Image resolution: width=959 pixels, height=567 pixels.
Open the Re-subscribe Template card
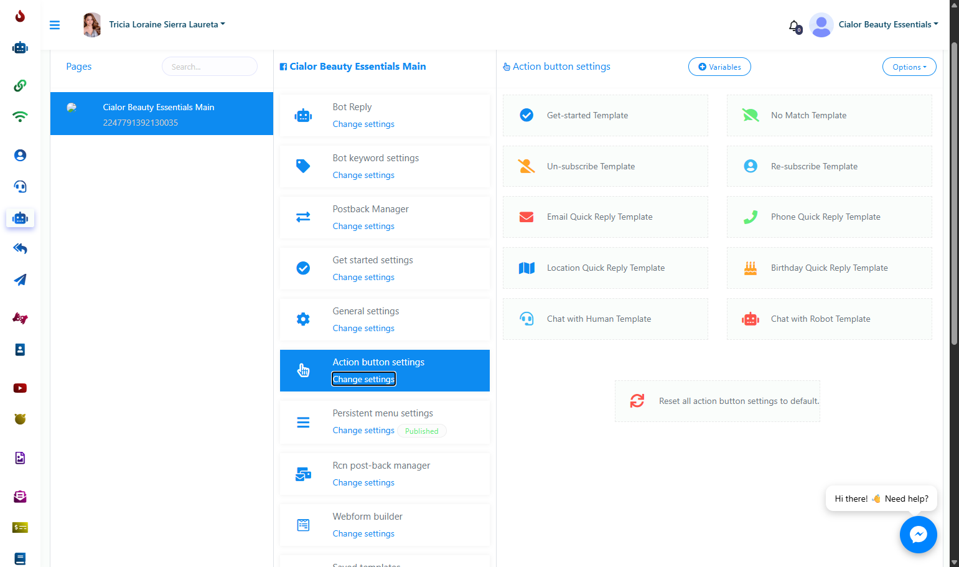[x=830, y=166]
